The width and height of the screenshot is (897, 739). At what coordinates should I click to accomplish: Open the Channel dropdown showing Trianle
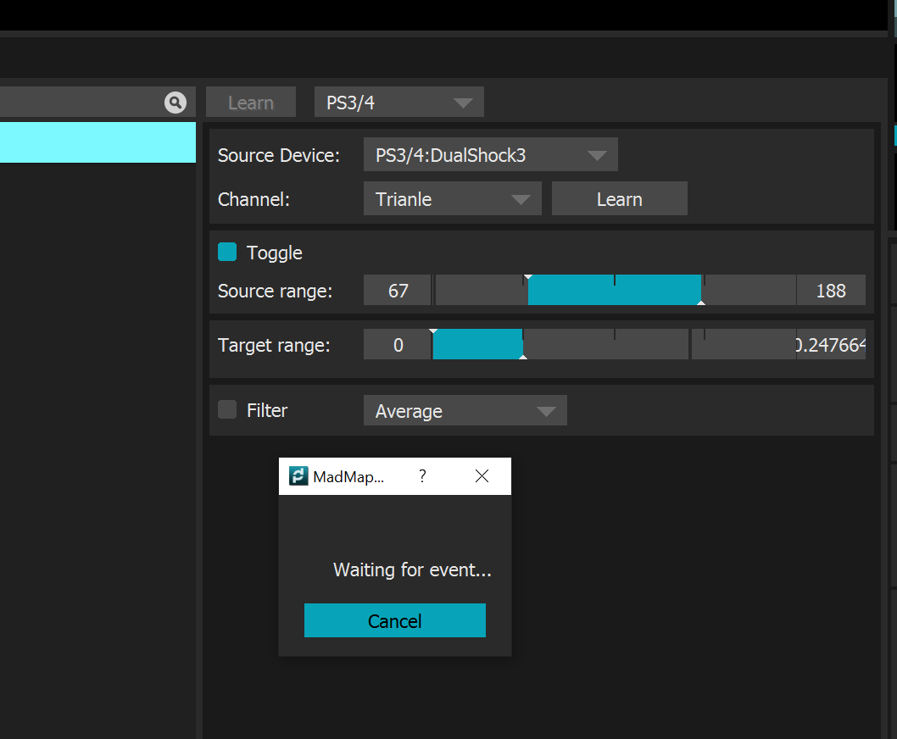point(453,199)
